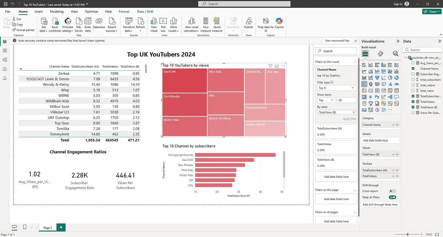Click the title bar Search box
This screenshot has height=237, width=443.
pos(244,4)
